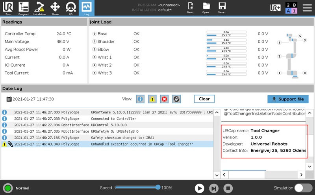Toggle info messages filter in View
The image size is (315, 195).
140,99
